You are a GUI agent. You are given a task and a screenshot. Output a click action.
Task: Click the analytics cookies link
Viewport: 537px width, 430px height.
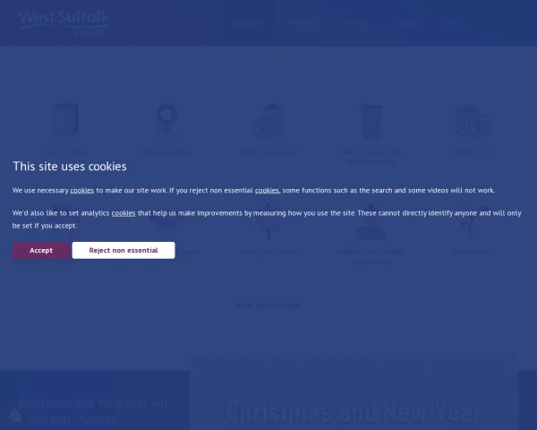coord(124,213)
